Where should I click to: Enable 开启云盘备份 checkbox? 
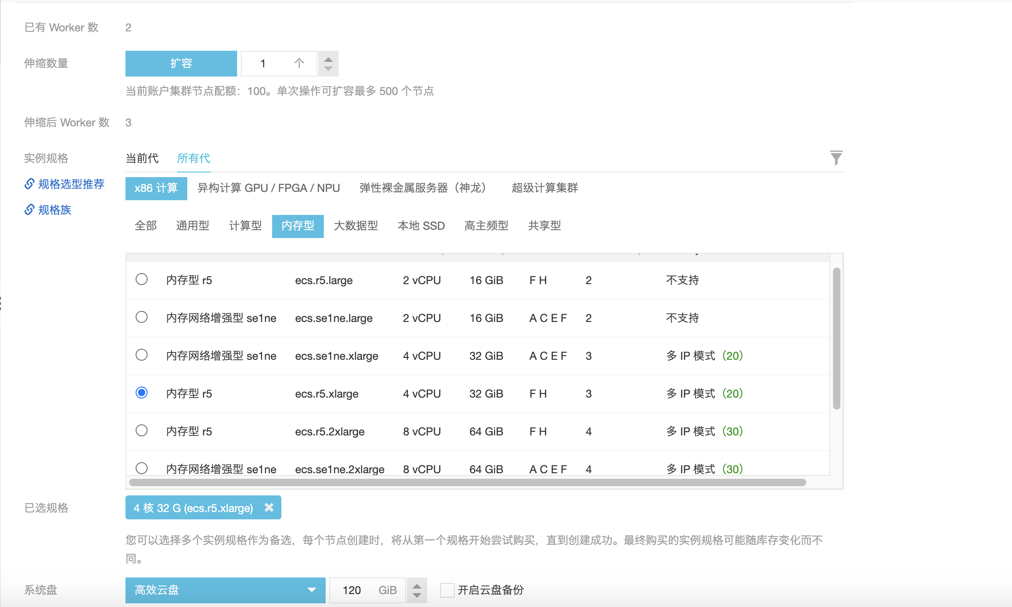[447, 590]
